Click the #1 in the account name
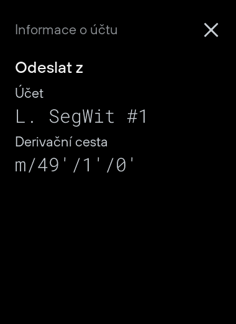This screenshot has height=324, width=236. (137, 117)
